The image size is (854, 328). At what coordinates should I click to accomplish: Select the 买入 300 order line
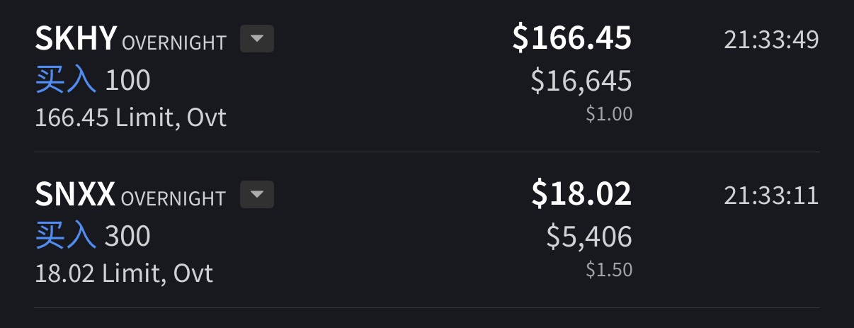pyautogui.click(x=93, y=237)
